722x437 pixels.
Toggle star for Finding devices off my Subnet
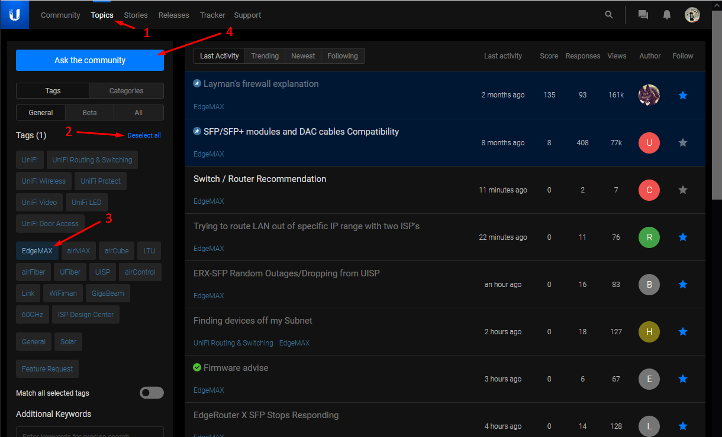click(x=683, y=331)
